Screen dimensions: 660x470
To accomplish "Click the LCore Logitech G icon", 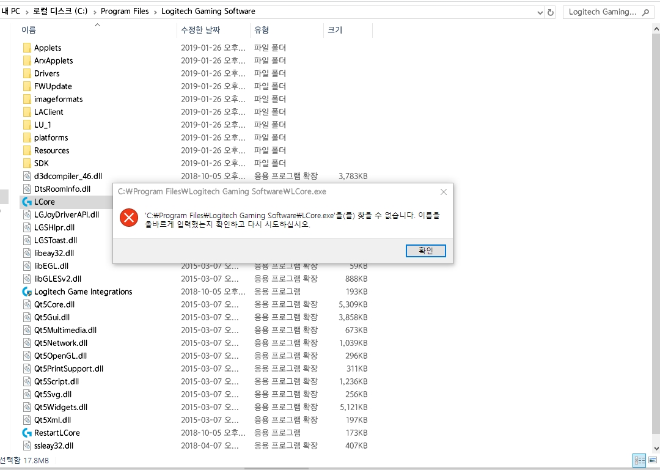I will 26,202.
